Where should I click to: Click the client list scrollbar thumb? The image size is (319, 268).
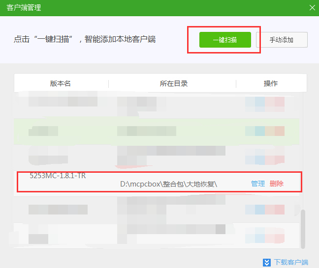tap(303, 229)
